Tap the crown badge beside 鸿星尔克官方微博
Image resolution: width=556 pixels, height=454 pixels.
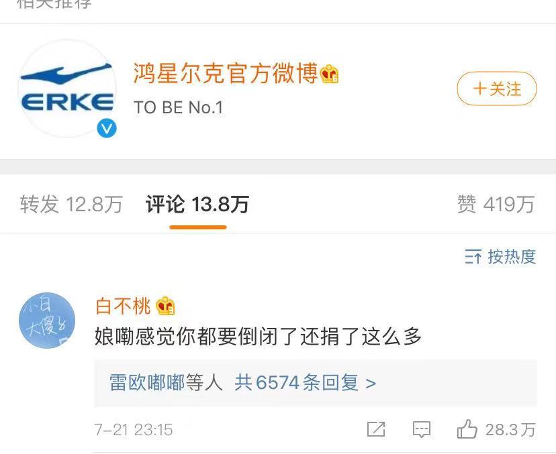(330, 74)
